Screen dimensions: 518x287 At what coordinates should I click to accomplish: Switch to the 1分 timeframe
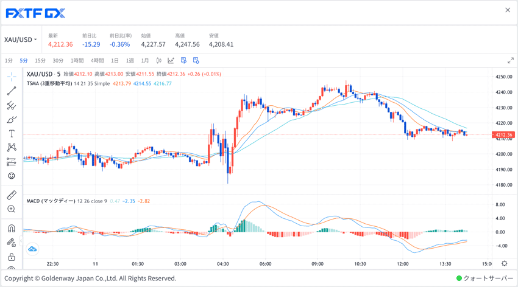tap(9, 61)
